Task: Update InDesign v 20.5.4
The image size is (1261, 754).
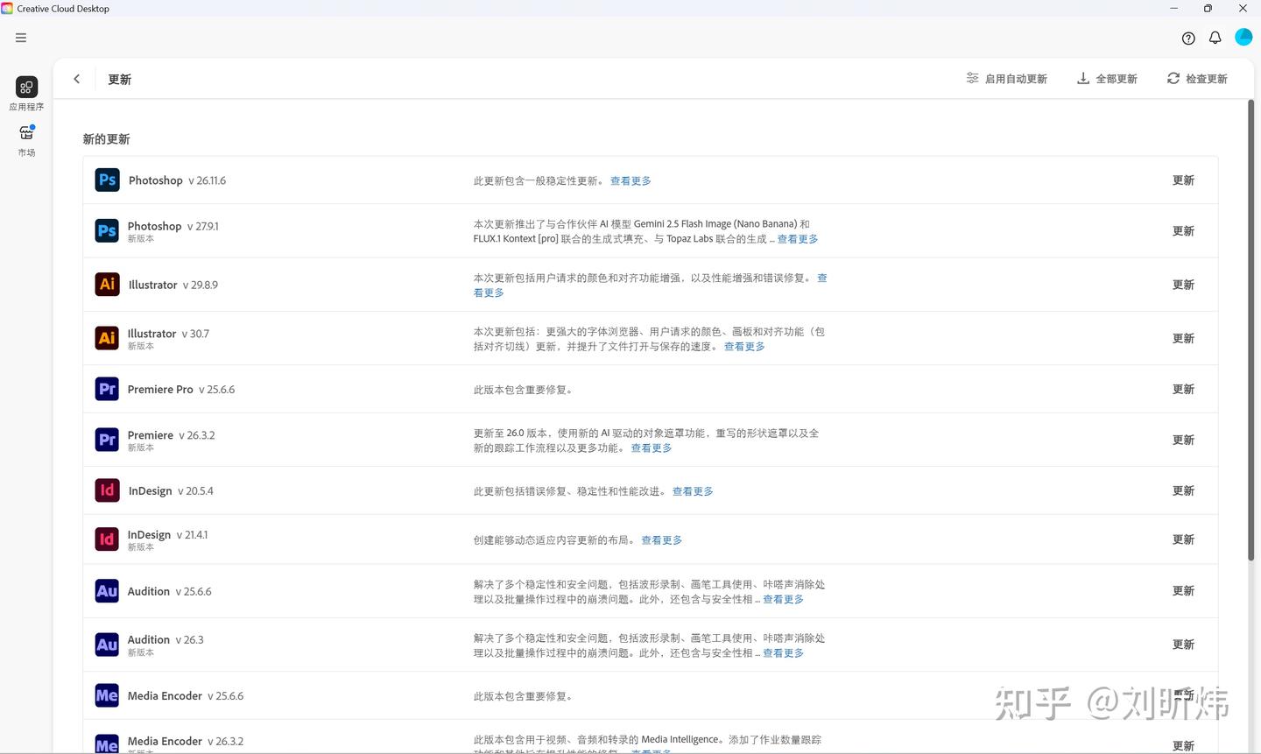Action: (x=1183, y=490)
